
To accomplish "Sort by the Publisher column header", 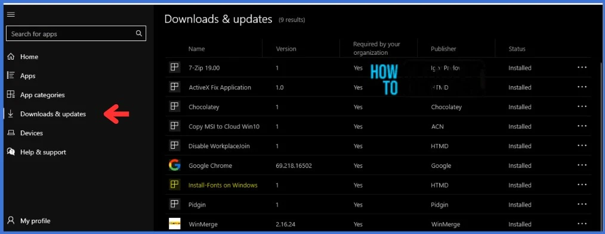I will coord(443,49).
